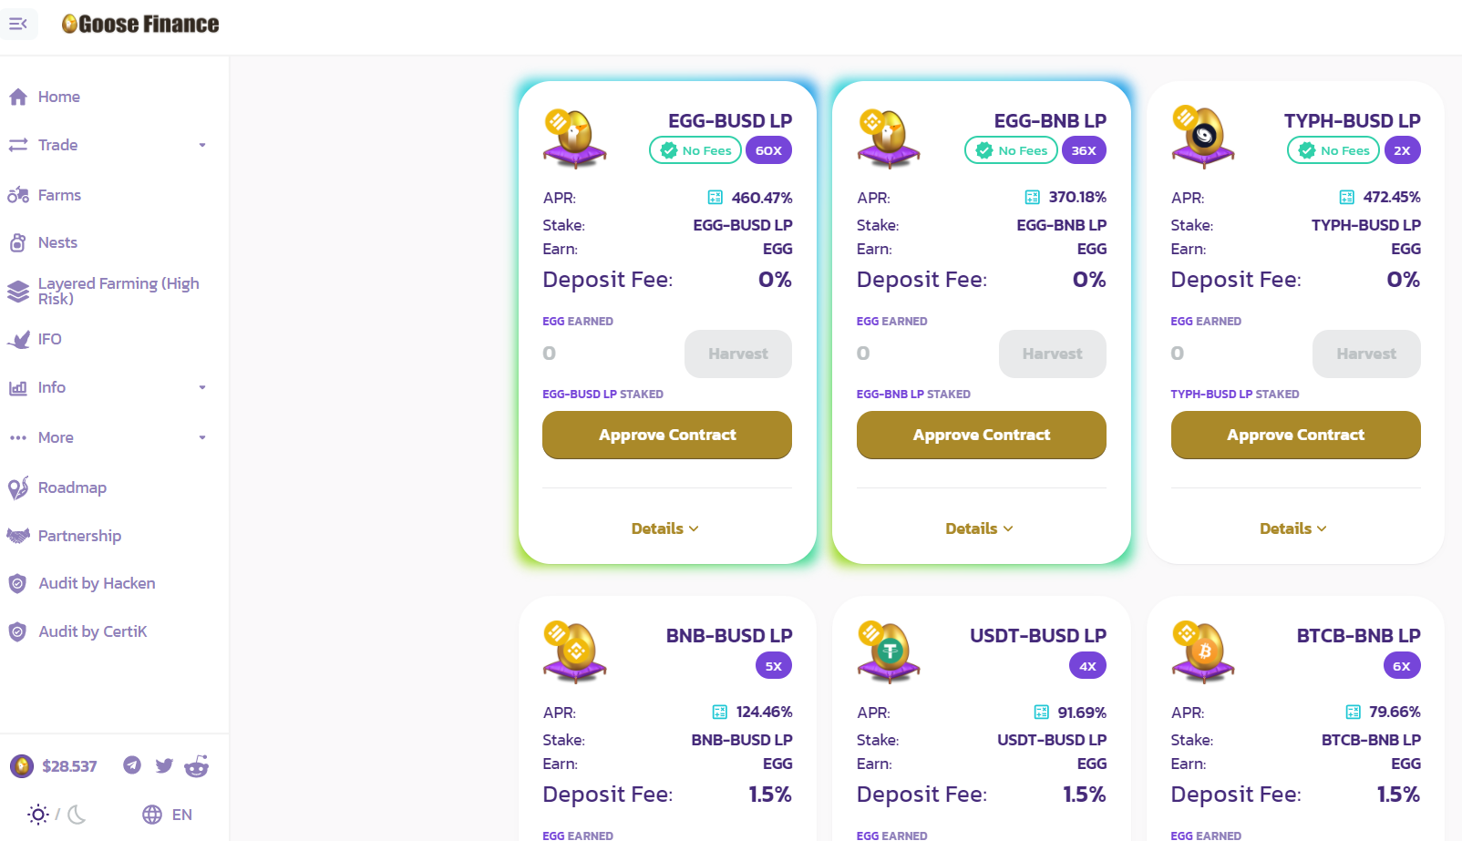Open the Audit by CertiK link
Viewport: 1462px width, 841px height.
92,631
